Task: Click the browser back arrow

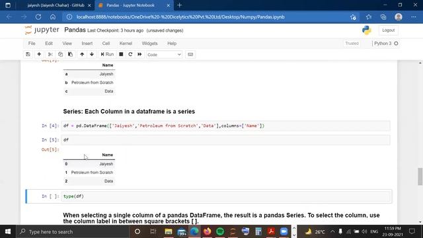Action: click(9, 17)
